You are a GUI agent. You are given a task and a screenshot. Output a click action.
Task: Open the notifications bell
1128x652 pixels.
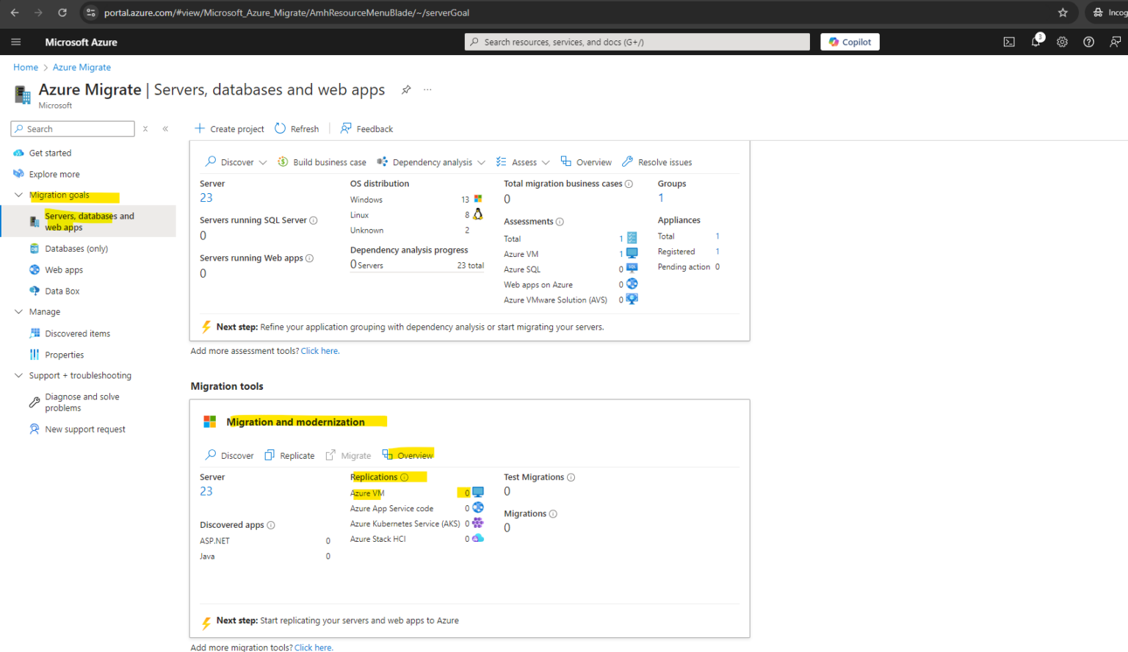1035,42
